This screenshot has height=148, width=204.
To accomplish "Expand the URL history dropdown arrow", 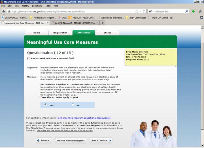I will pos(141,12).
